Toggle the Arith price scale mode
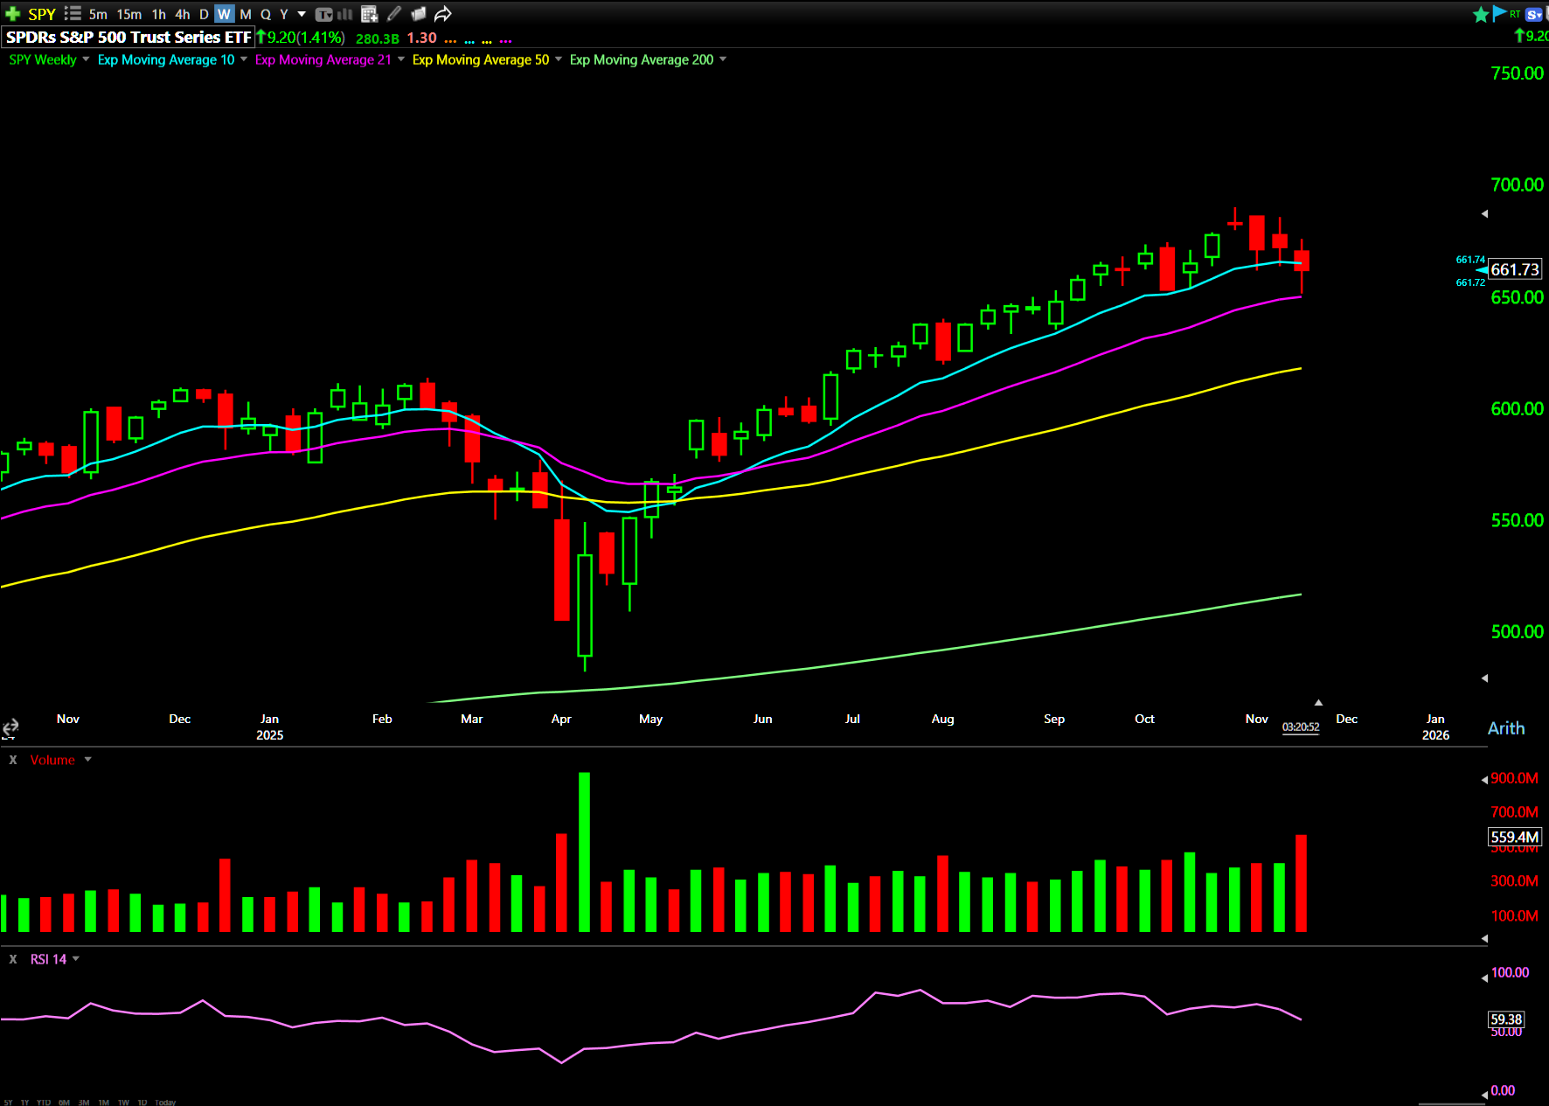Image resolution: width=1549 pixels, height=1106 pixels. (1505, 728)
